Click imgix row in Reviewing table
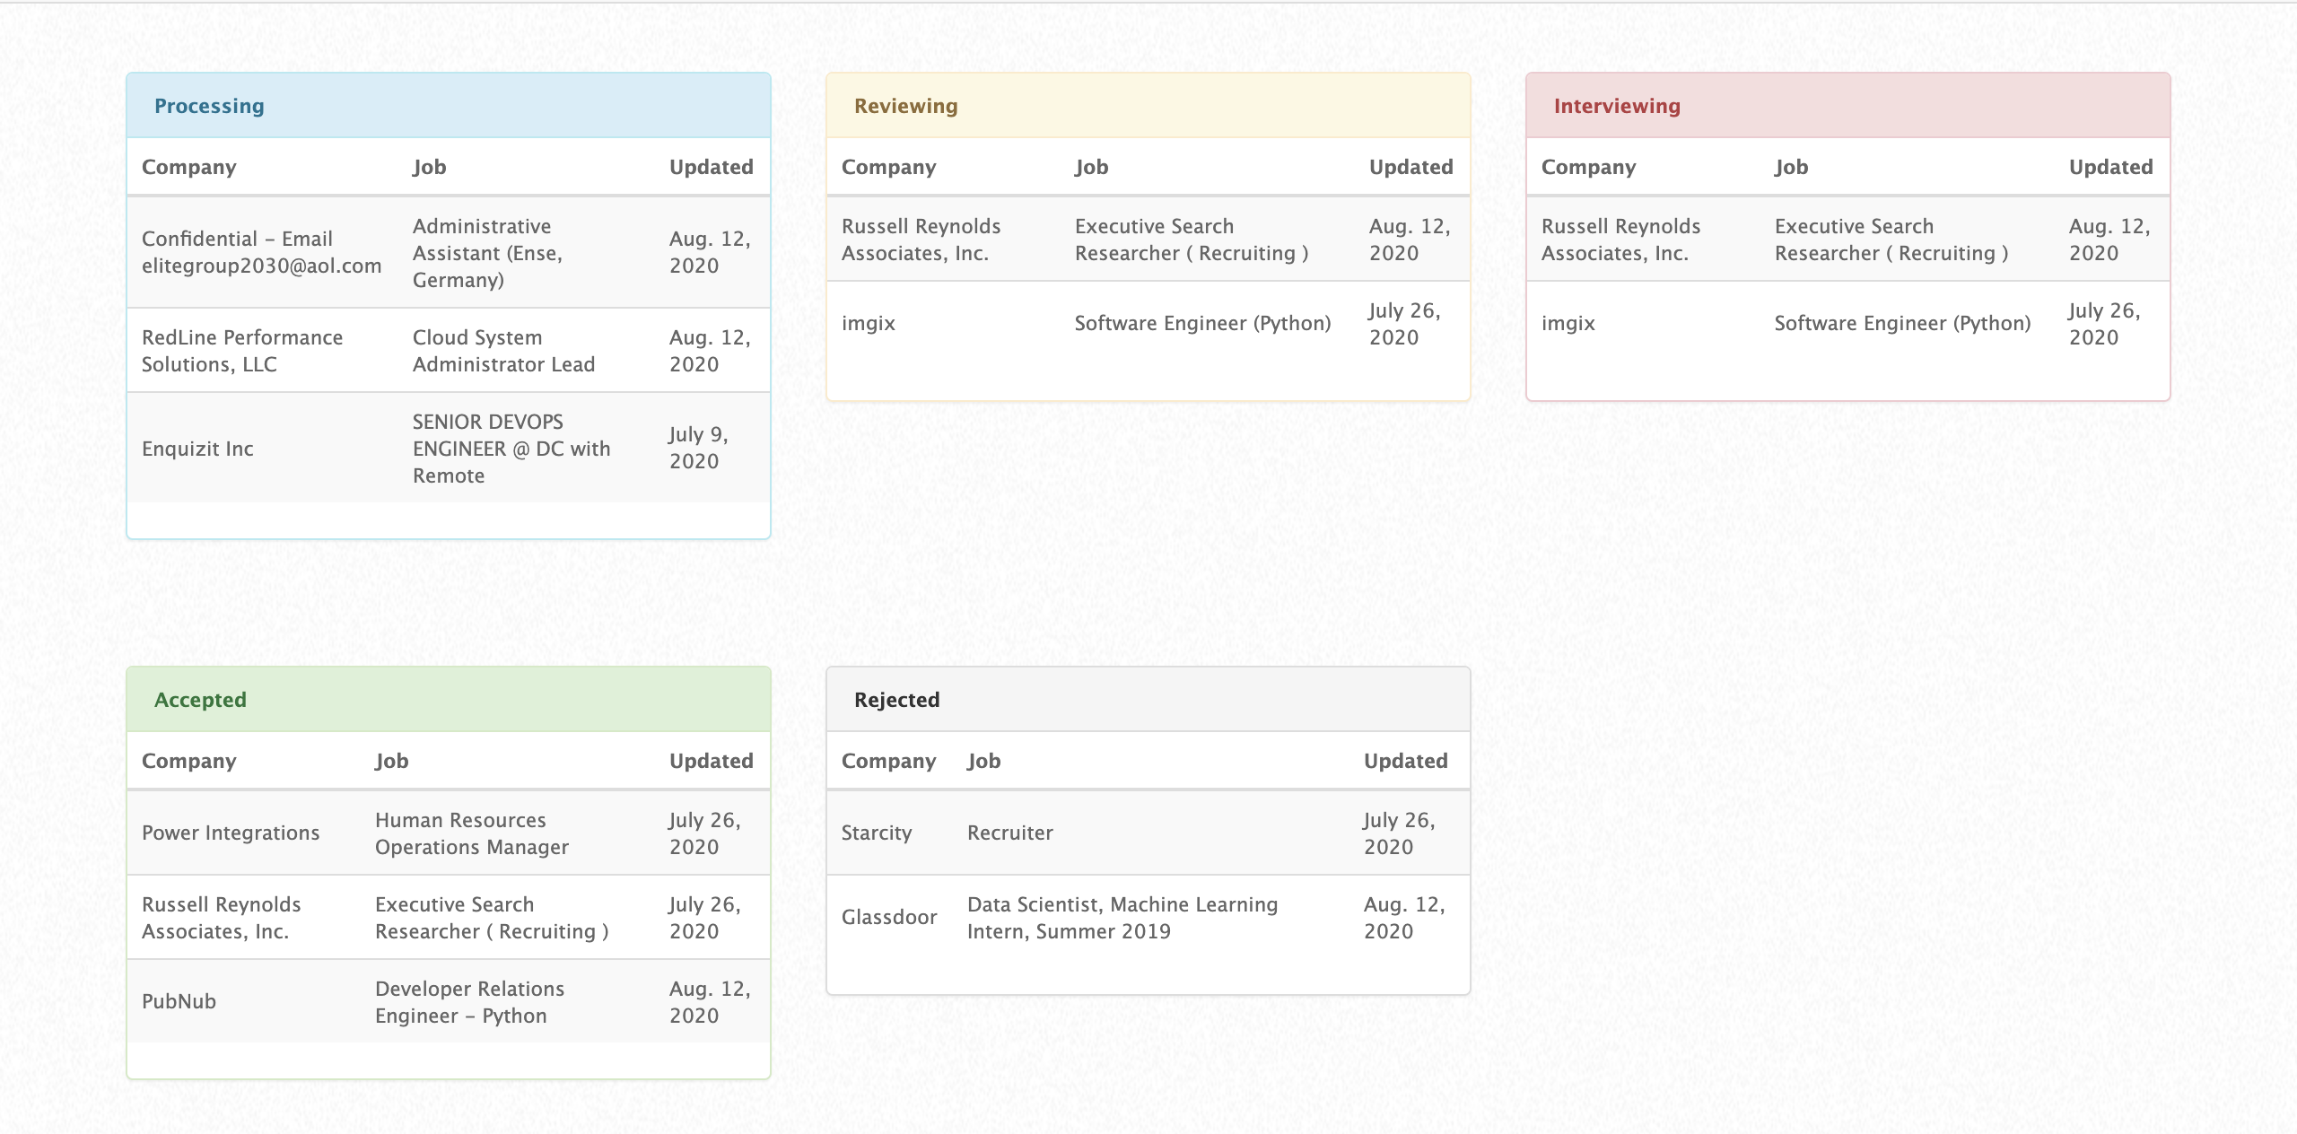The image size is (2297, 1134). (x=869, y=323)
